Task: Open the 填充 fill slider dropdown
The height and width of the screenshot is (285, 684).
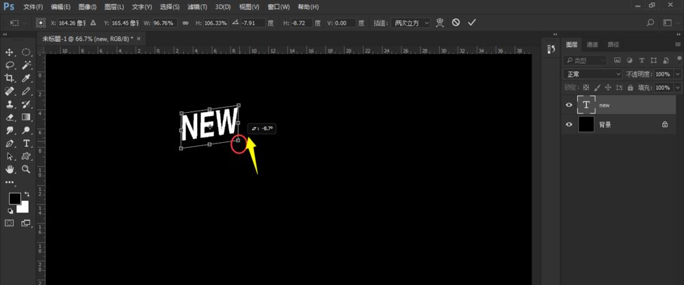Action: pyautogui.click(x=677, y=87)
